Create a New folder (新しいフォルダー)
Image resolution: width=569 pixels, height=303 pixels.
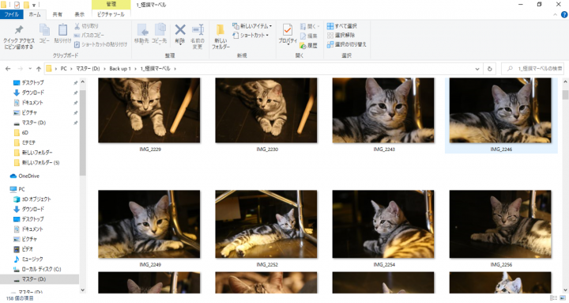(220, 36)
